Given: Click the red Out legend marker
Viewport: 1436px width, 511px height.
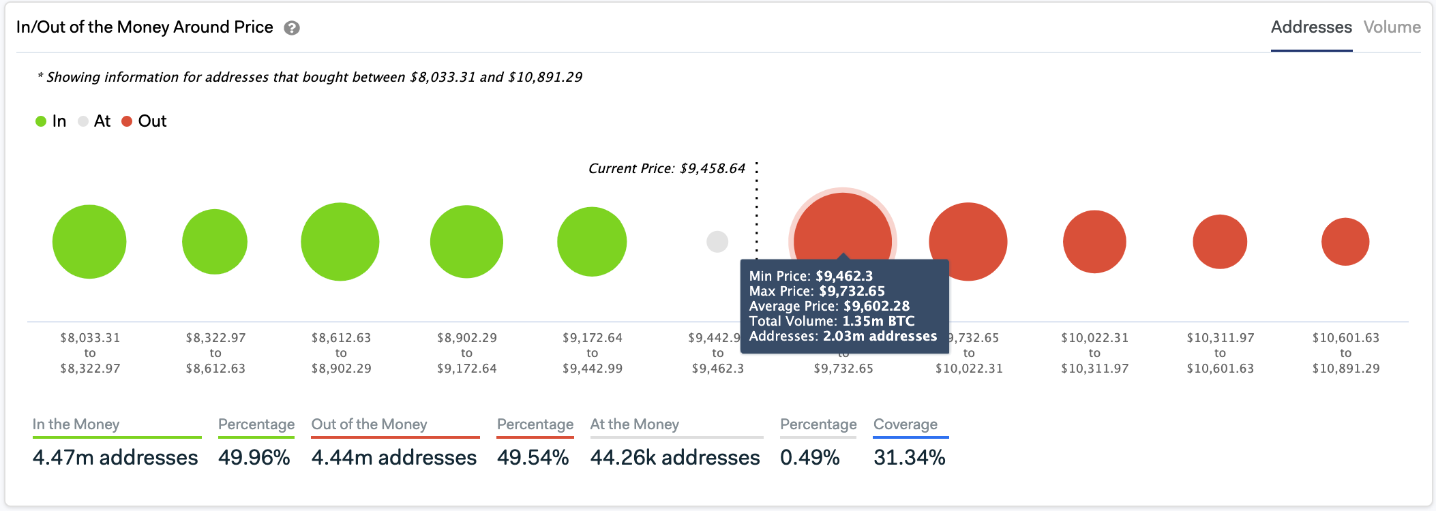Looking at the screenshot, I should (x=126, y=121).
